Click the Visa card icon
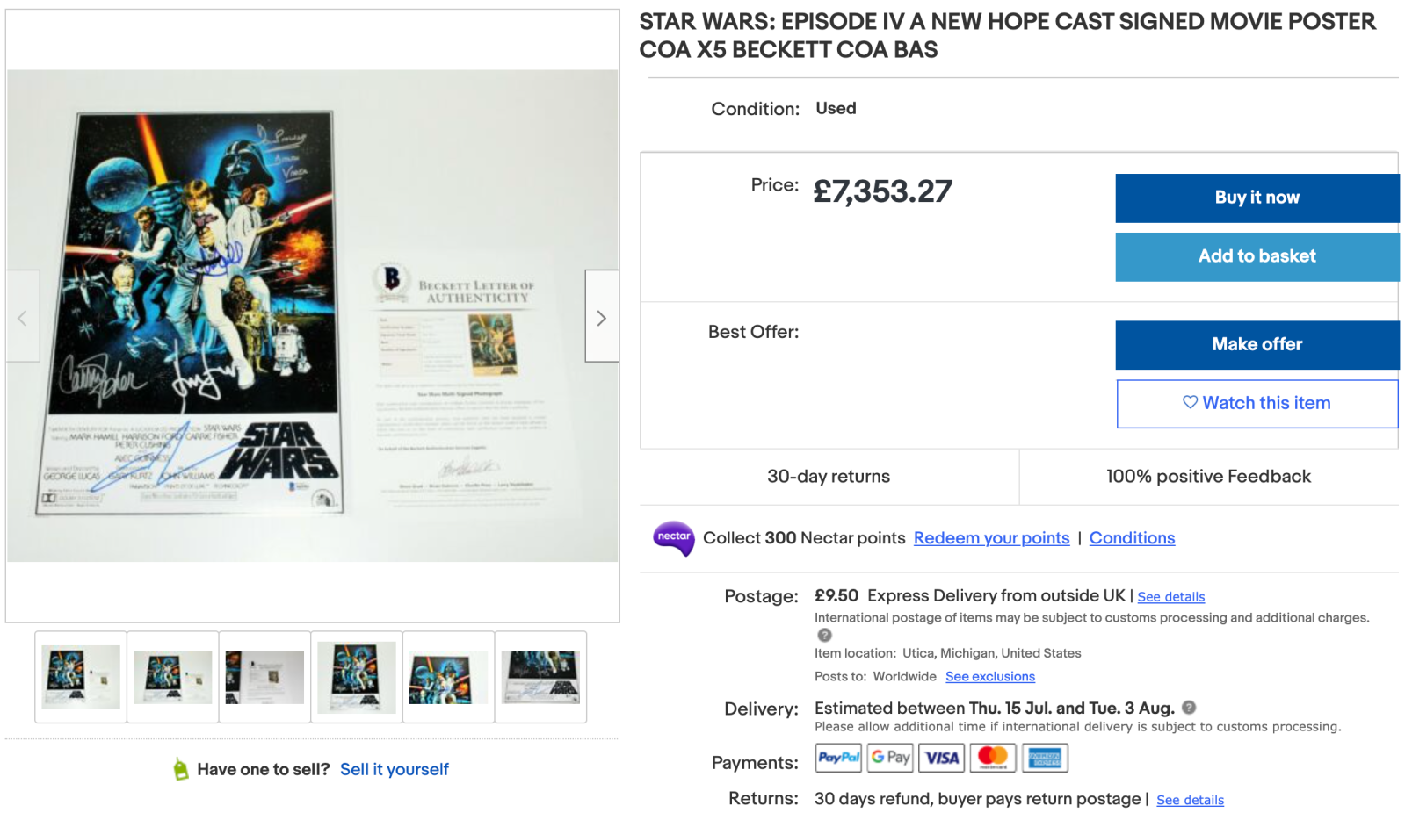1405x813 pixels. click(x=941, y=758)
